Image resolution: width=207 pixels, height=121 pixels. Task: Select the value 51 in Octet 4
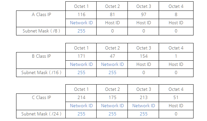click(x=176, y=97)
